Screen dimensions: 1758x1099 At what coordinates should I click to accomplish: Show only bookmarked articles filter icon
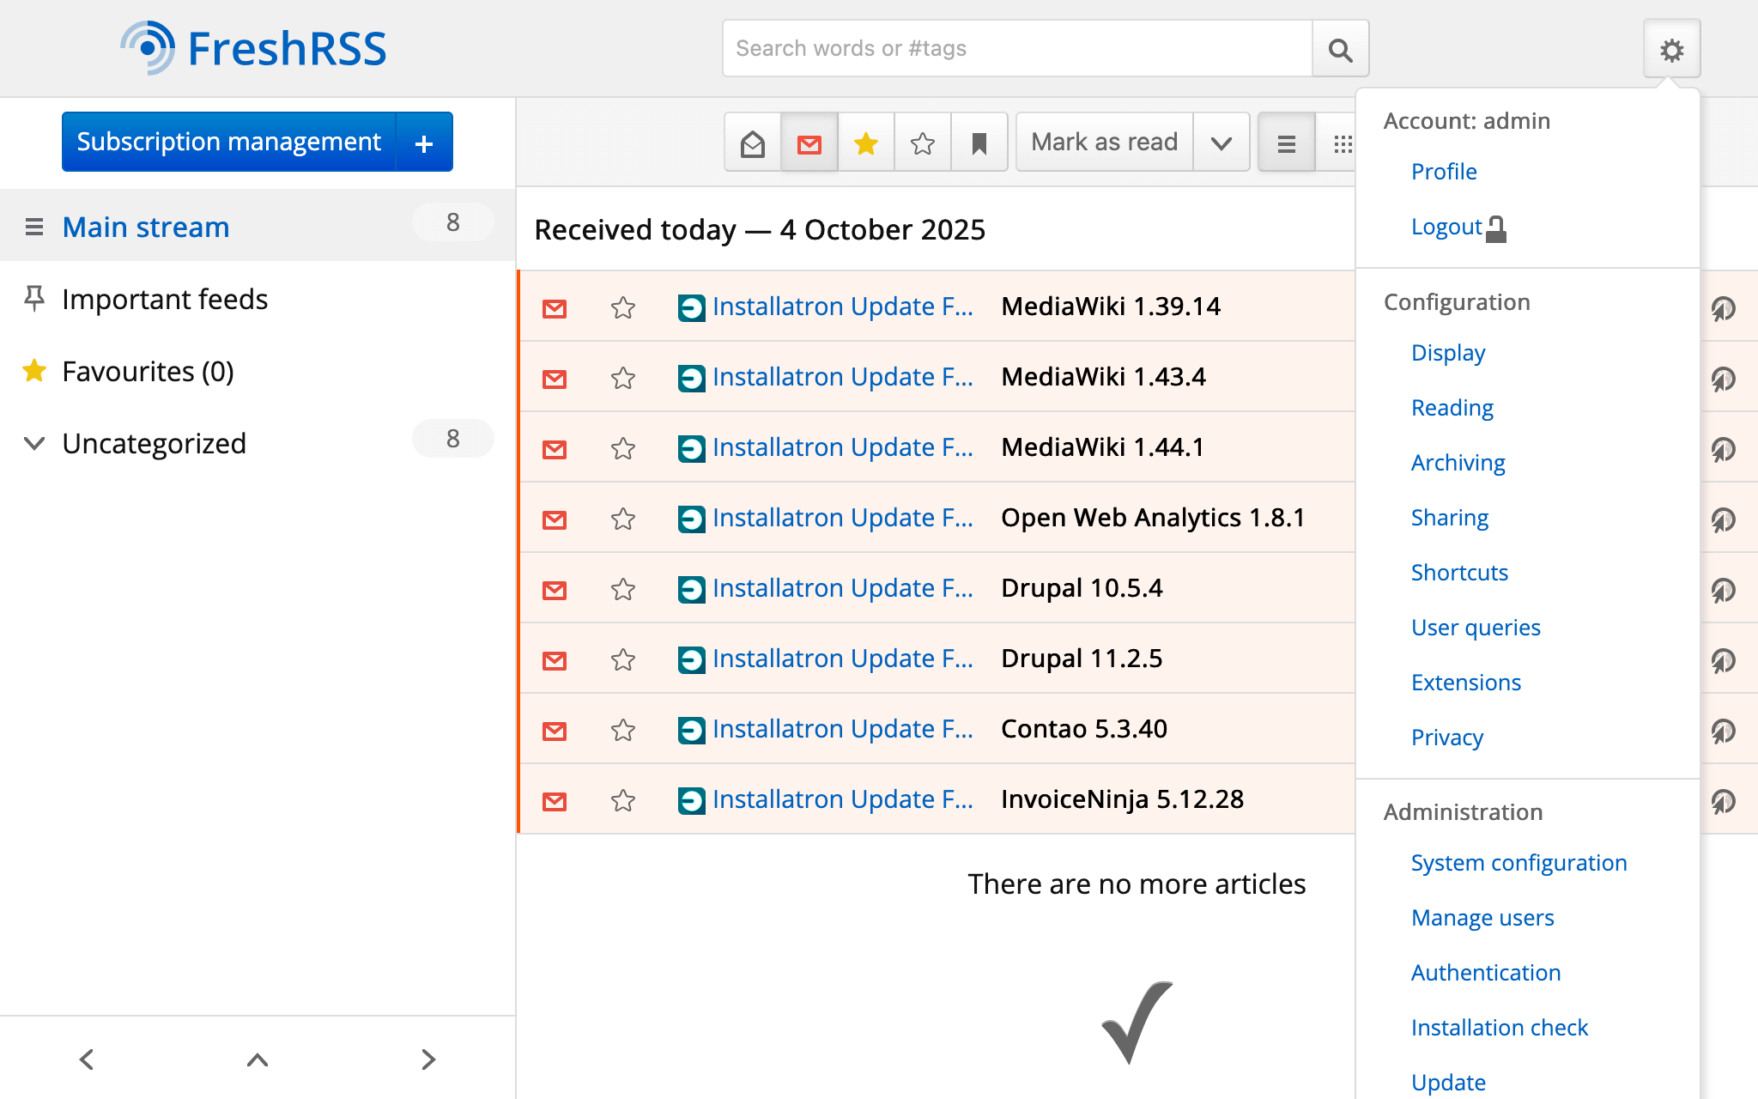click(x=979, y=143)
